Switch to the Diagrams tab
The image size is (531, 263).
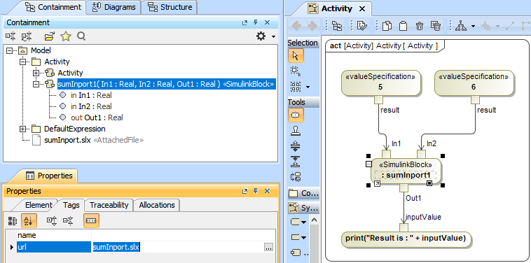[113, 7]
